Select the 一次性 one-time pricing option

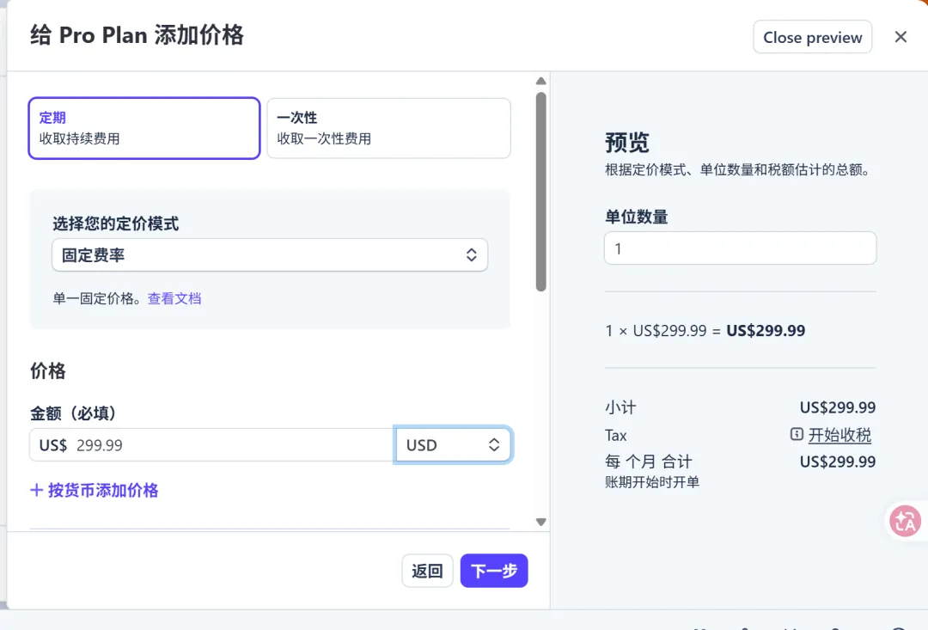388,128
